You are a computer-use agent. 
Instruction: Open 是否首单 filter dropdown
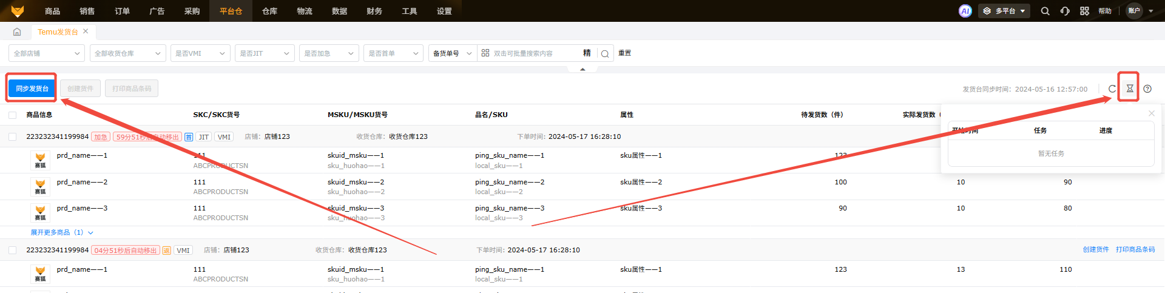tap(393, 53)
